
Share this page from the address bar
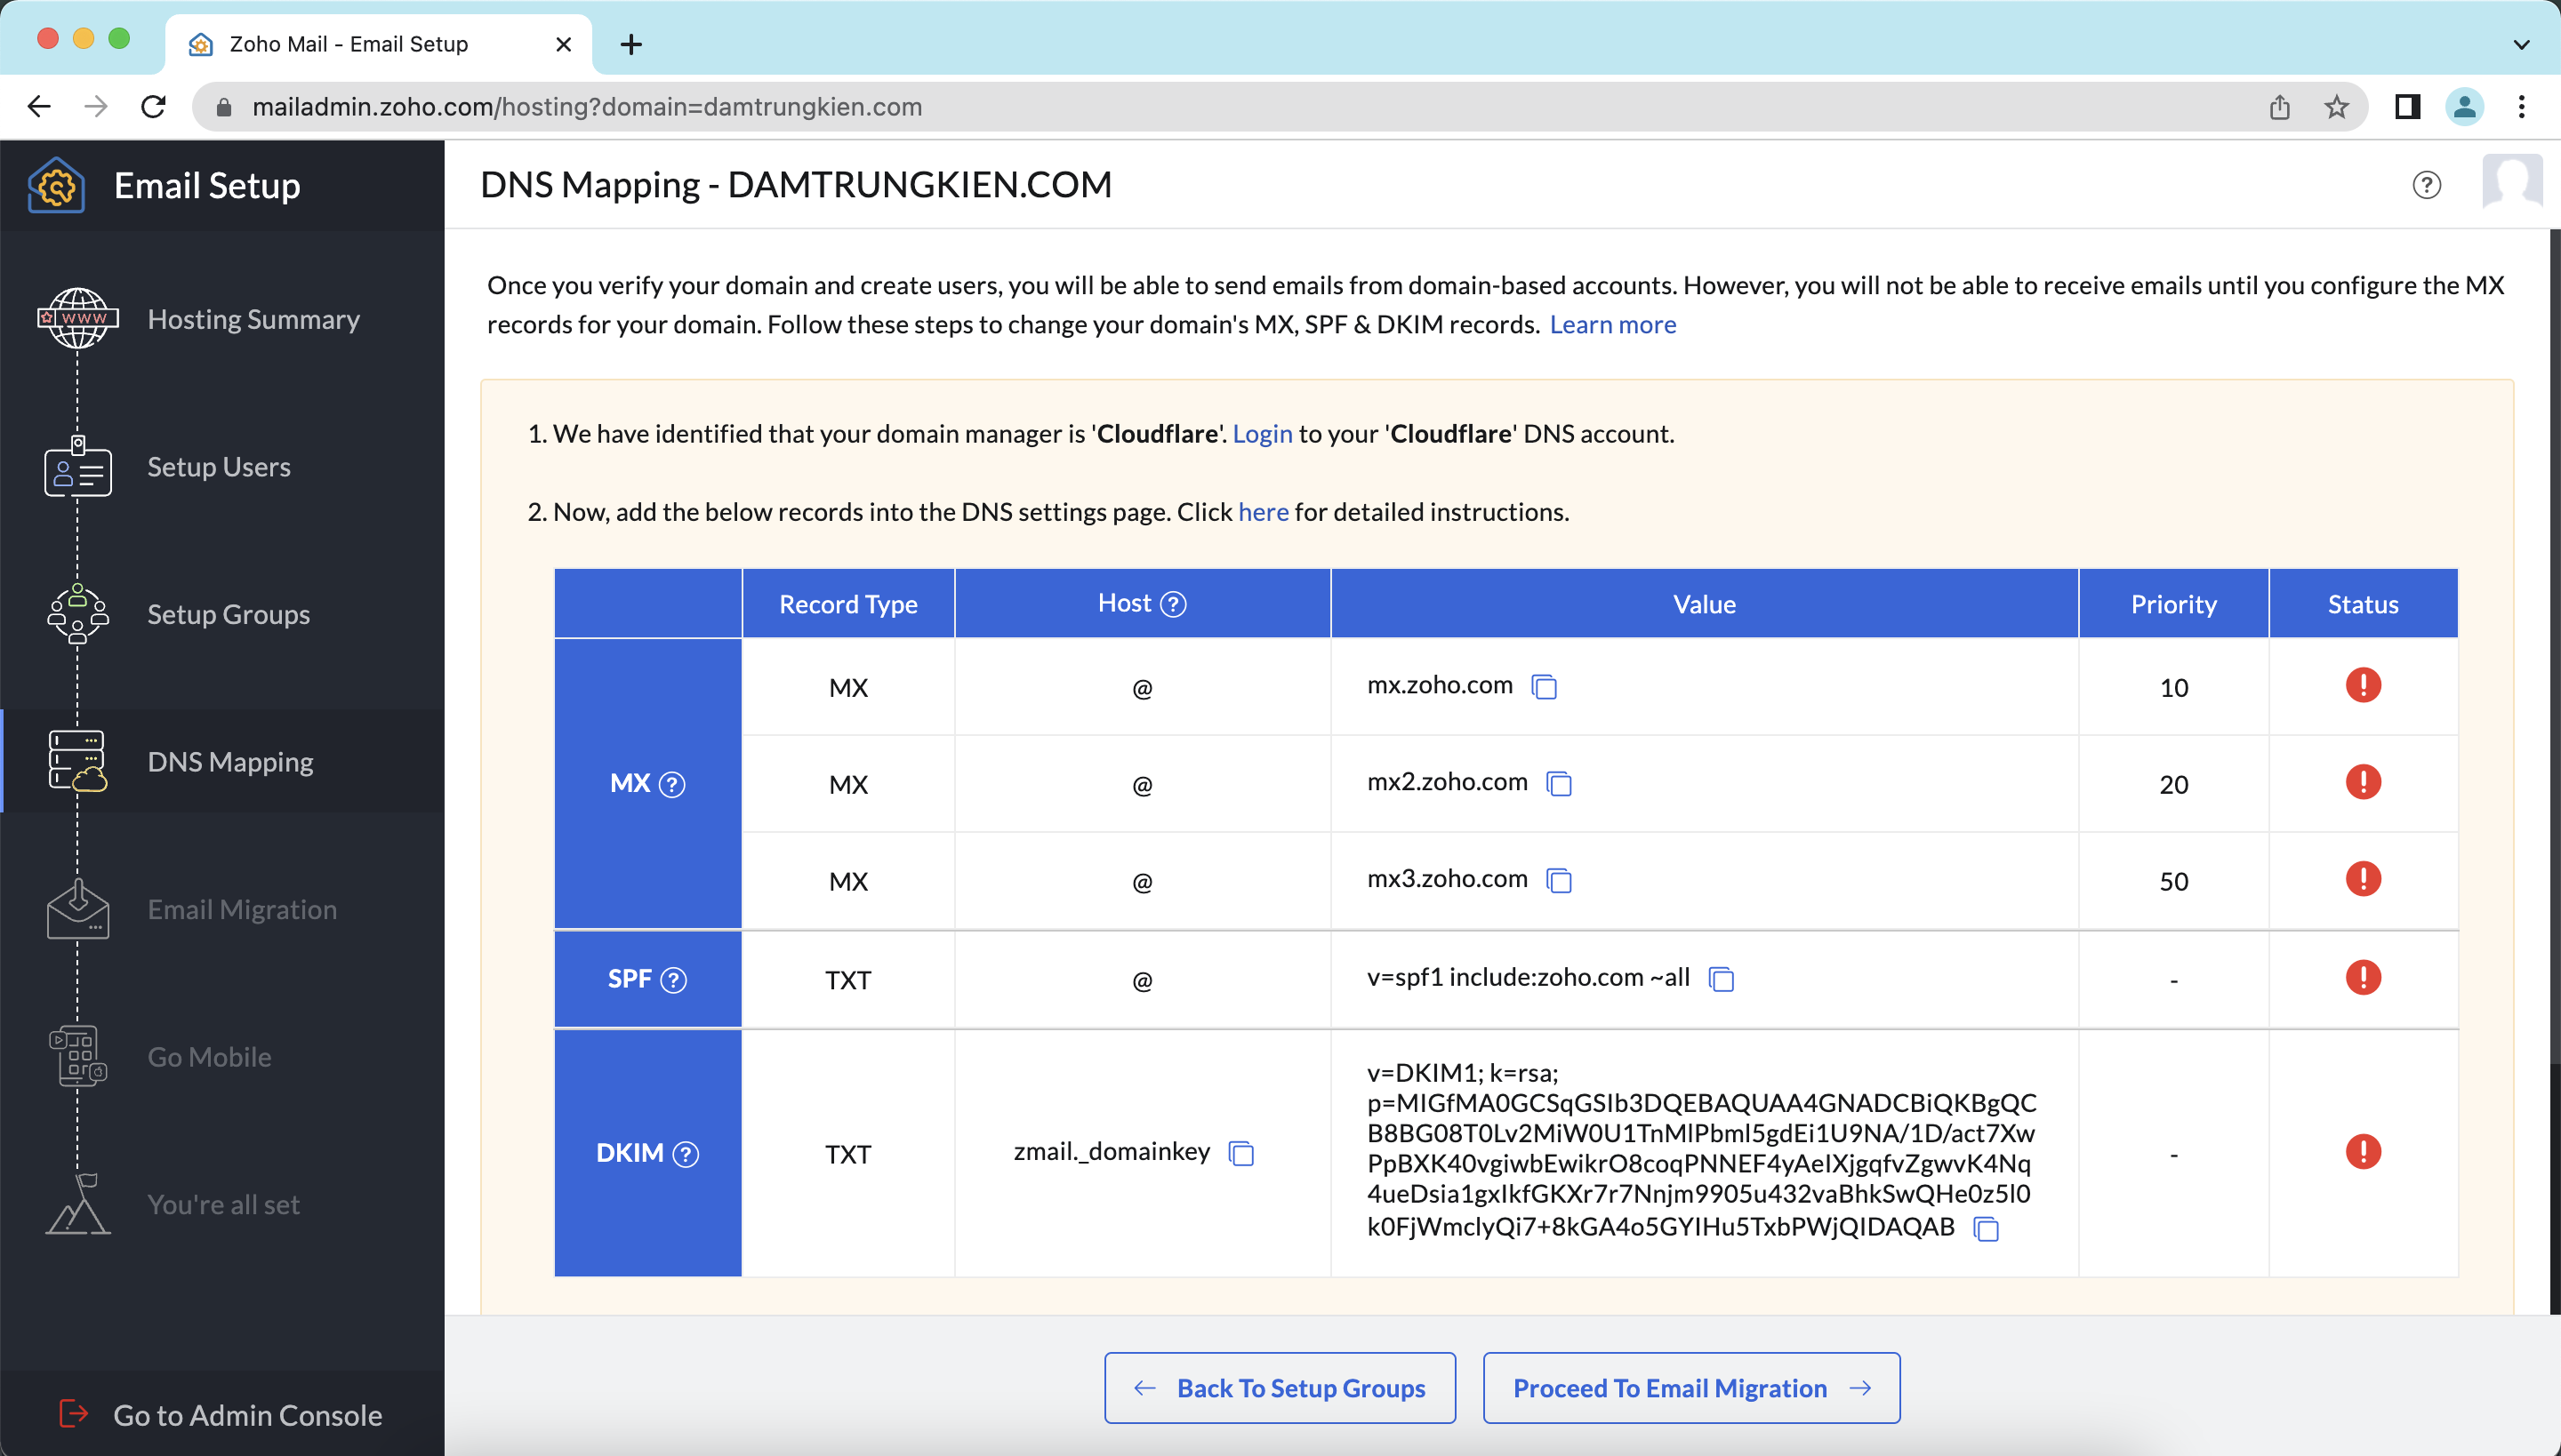point(2280,107)
